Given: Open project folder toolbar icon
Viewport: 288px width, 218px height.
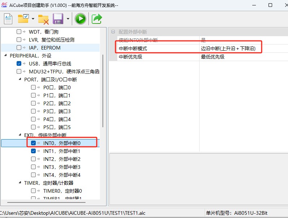Looking at the screenshot, I should tap(23, 18).
